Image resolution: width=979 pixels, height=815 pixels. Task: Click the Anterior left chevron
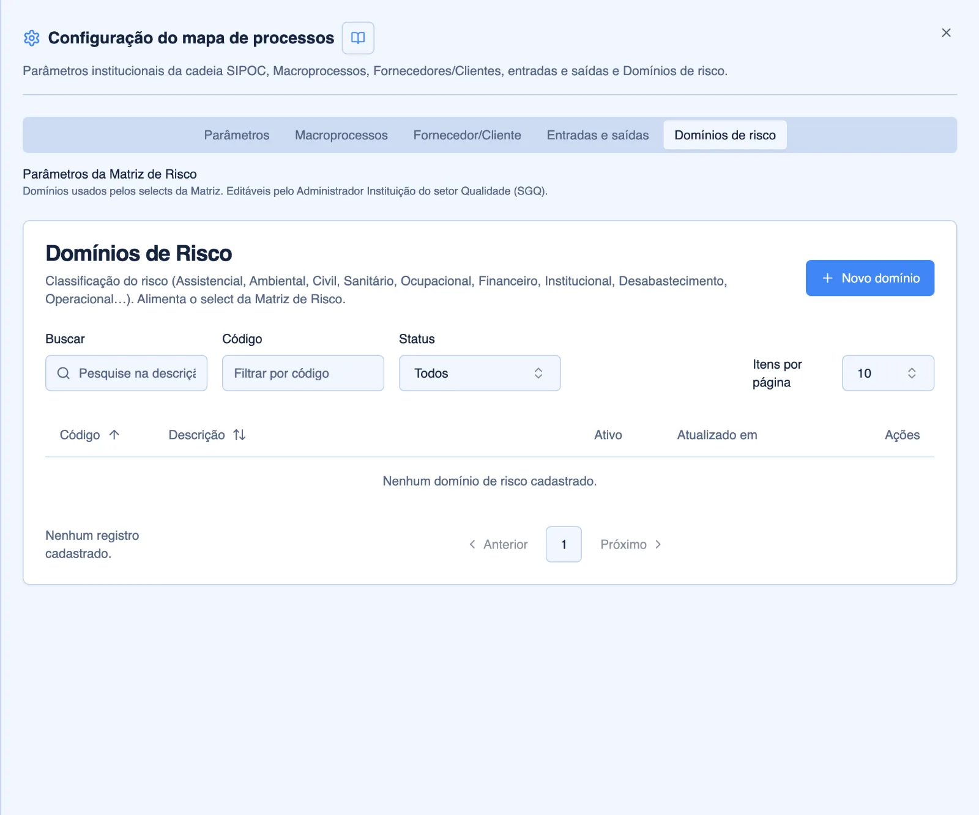coord(472,544)
